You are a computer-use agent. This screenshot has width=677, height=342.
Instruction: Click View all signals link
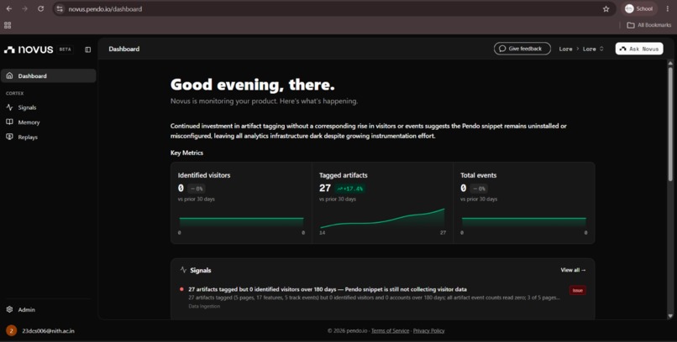click(573, 270)
